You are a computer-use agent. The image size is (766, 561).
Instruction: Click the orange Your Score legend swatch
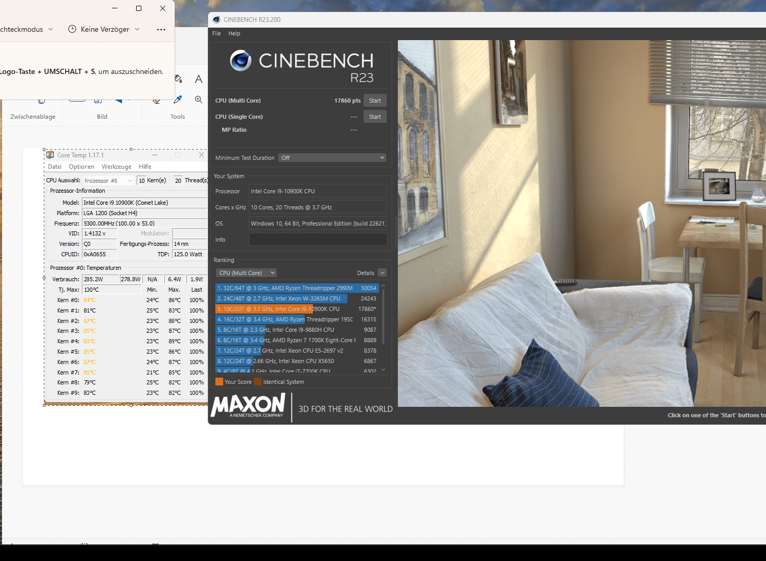pyautogui.click(x=219, y=382)
